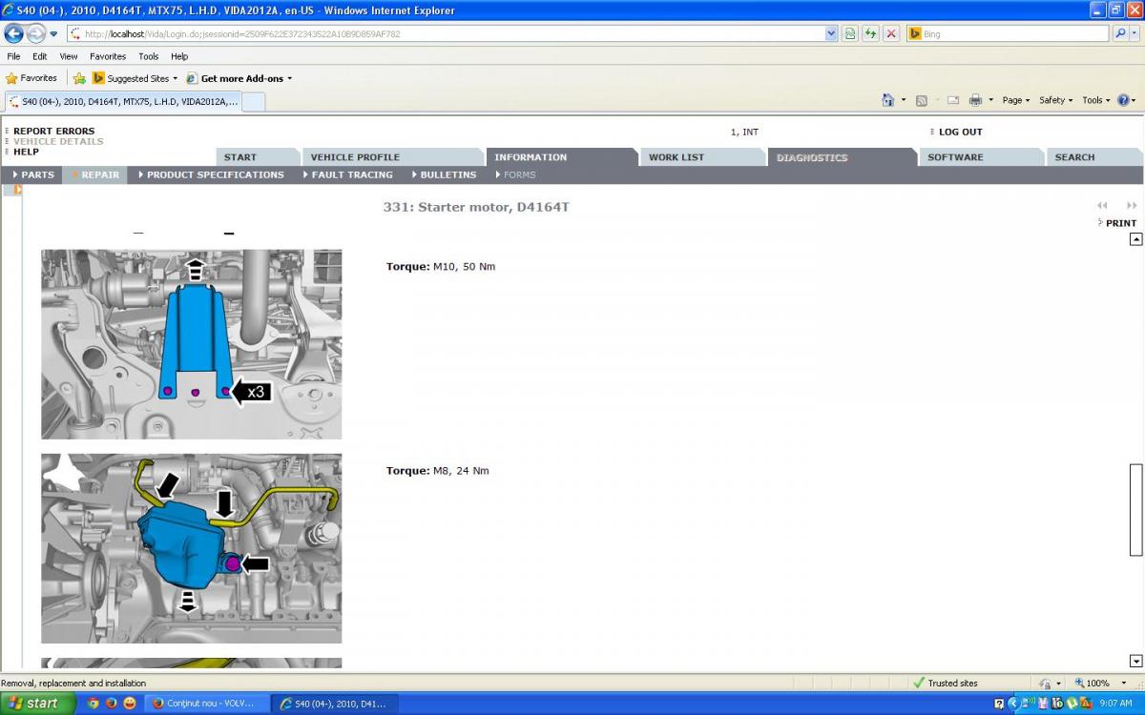Viewport: 1145px width, 715px height.
Task: Click the red Stop loading icon
Action: [x=891, y=33]
